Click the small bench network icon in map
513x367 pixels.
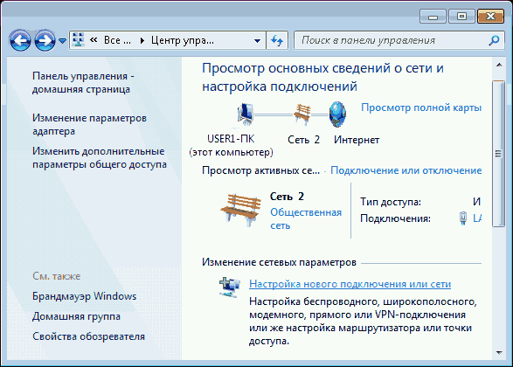click(302, 114)
